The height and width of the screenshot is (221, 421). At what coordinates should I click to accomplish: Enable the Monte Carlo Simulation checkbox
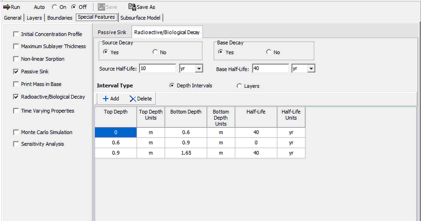(x=16, y=132)
